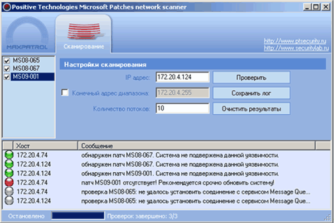Image resolution: width=334 pixels, height=223 pixels.
Task: Click the green status ball for 172.20.4.74
Action: [x=9, y=155]
